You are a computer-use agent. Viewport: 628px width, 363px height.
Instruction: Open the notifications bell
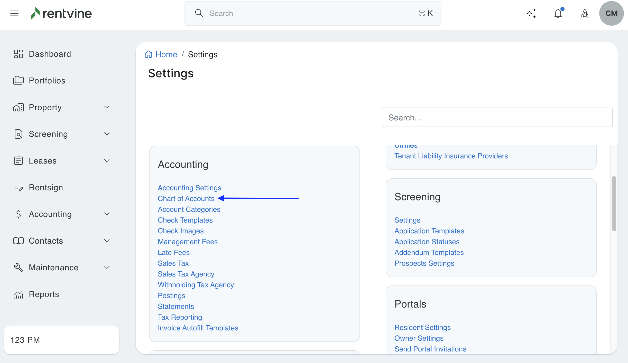[x=558, y=13]
